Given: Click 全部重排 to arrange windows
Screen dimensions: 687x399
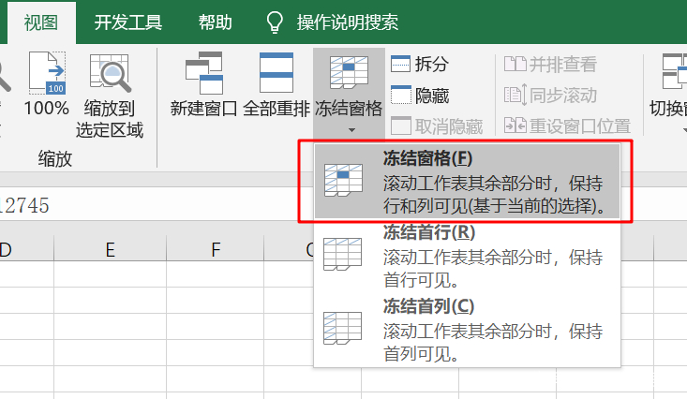Looking at the screenshot, I should pyautogui.click(x=276, y=84).
